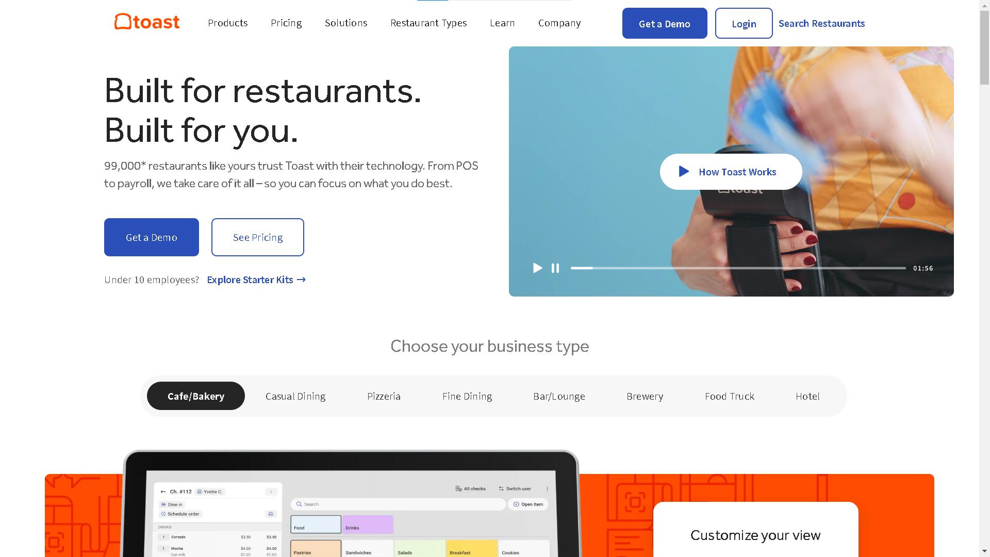Open the Restaurant Types dropdown
The width and height of the screenshot is (990, 557).
(428, 23)
